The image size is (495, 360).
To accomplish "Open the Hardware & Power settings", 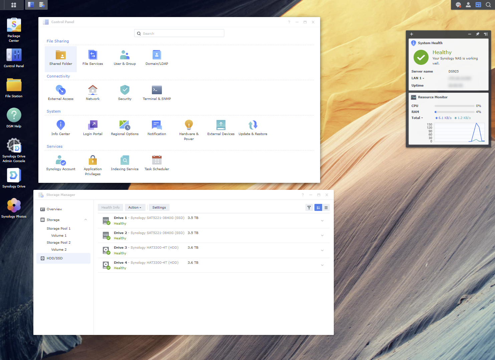I will click(189, 130).
